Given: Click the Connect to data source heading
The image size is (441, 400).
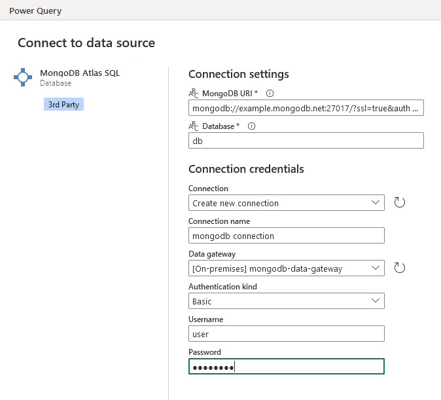Looking at the screenshot, I should point(86,43).
